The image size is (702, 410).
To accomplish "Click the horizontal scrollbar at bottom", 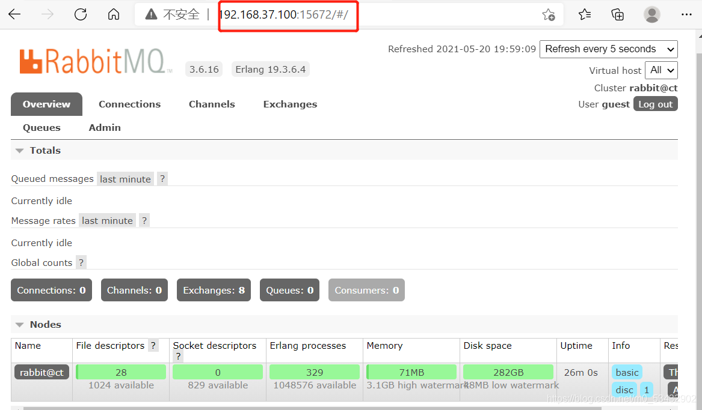I will (312, 408).
